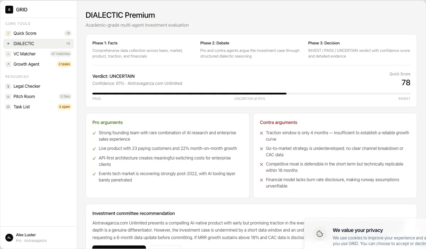Expand the Investment committee recommendation section
This screenshot has width=426, height=249.
point(133,213)
